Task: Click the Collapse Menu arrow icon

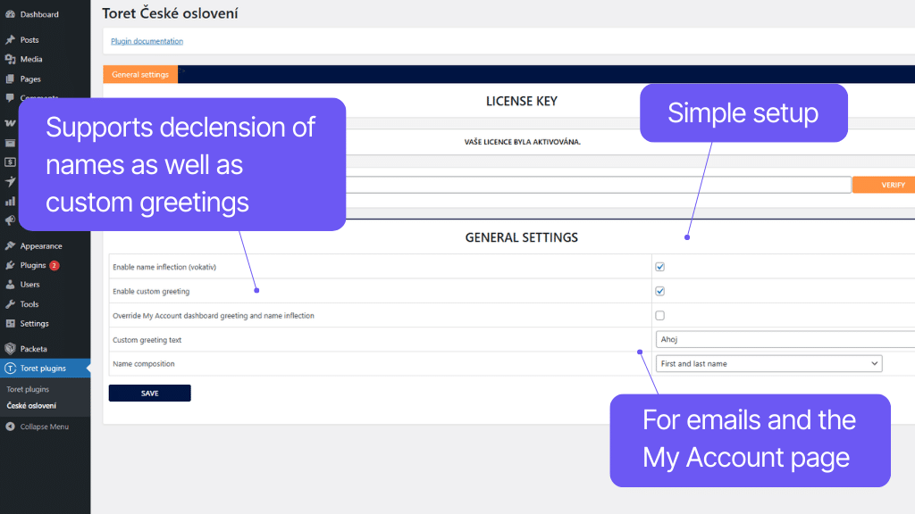Action: tap(10, 427)
